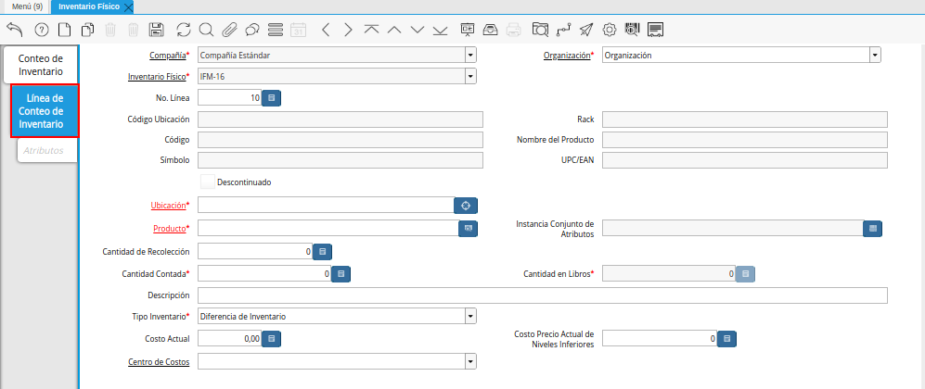Open the Menú (9) tab
Screen dimensions: 925x389
click(27, 6)
